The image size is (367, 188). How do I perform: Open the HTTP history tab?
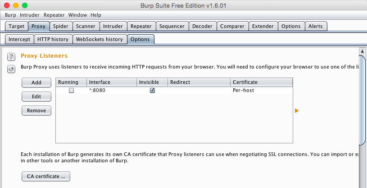click(x=53, y=39)
